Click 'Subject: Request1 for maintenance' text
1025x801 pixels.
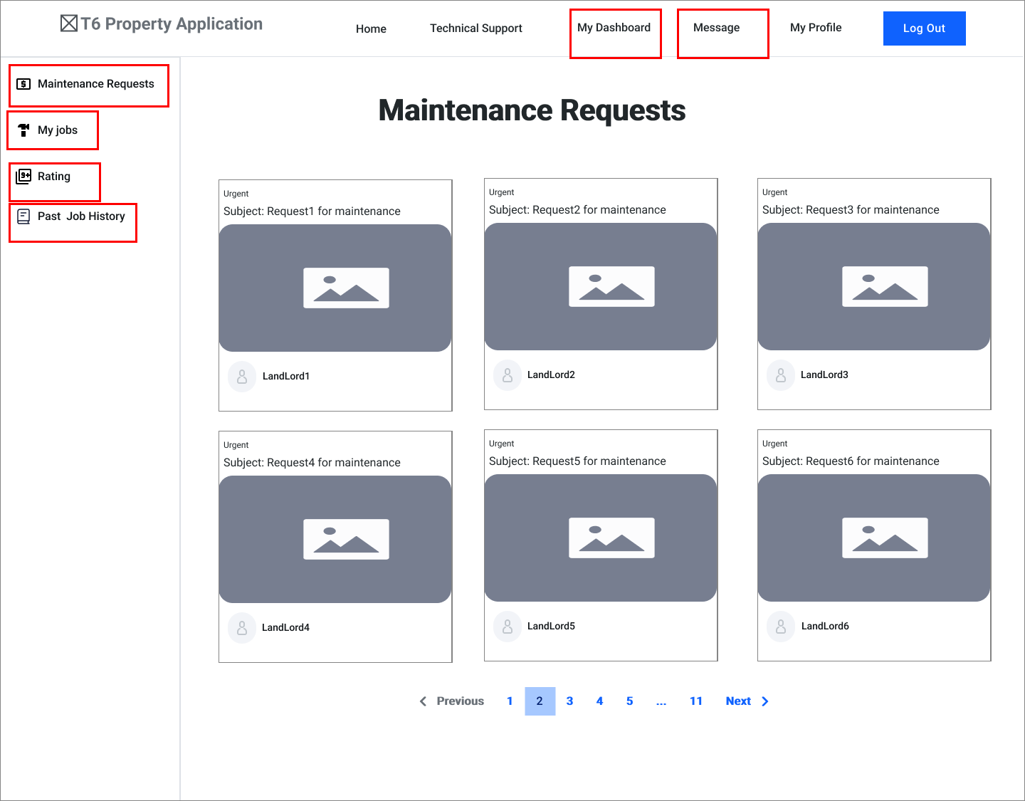[312, 211]
